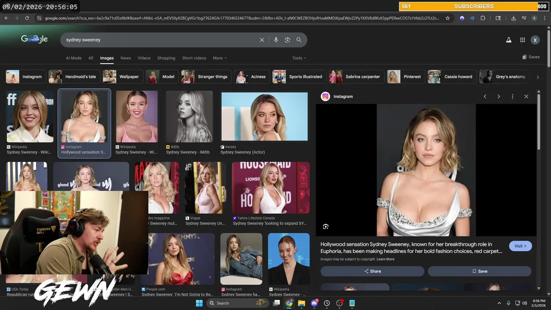
Task: Expand the More search filters dropdown
Action: 220,58
